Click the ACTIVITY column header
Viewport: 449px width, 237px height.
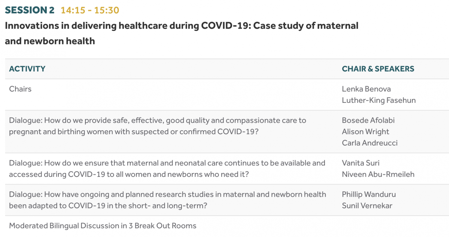pos(27,69)
